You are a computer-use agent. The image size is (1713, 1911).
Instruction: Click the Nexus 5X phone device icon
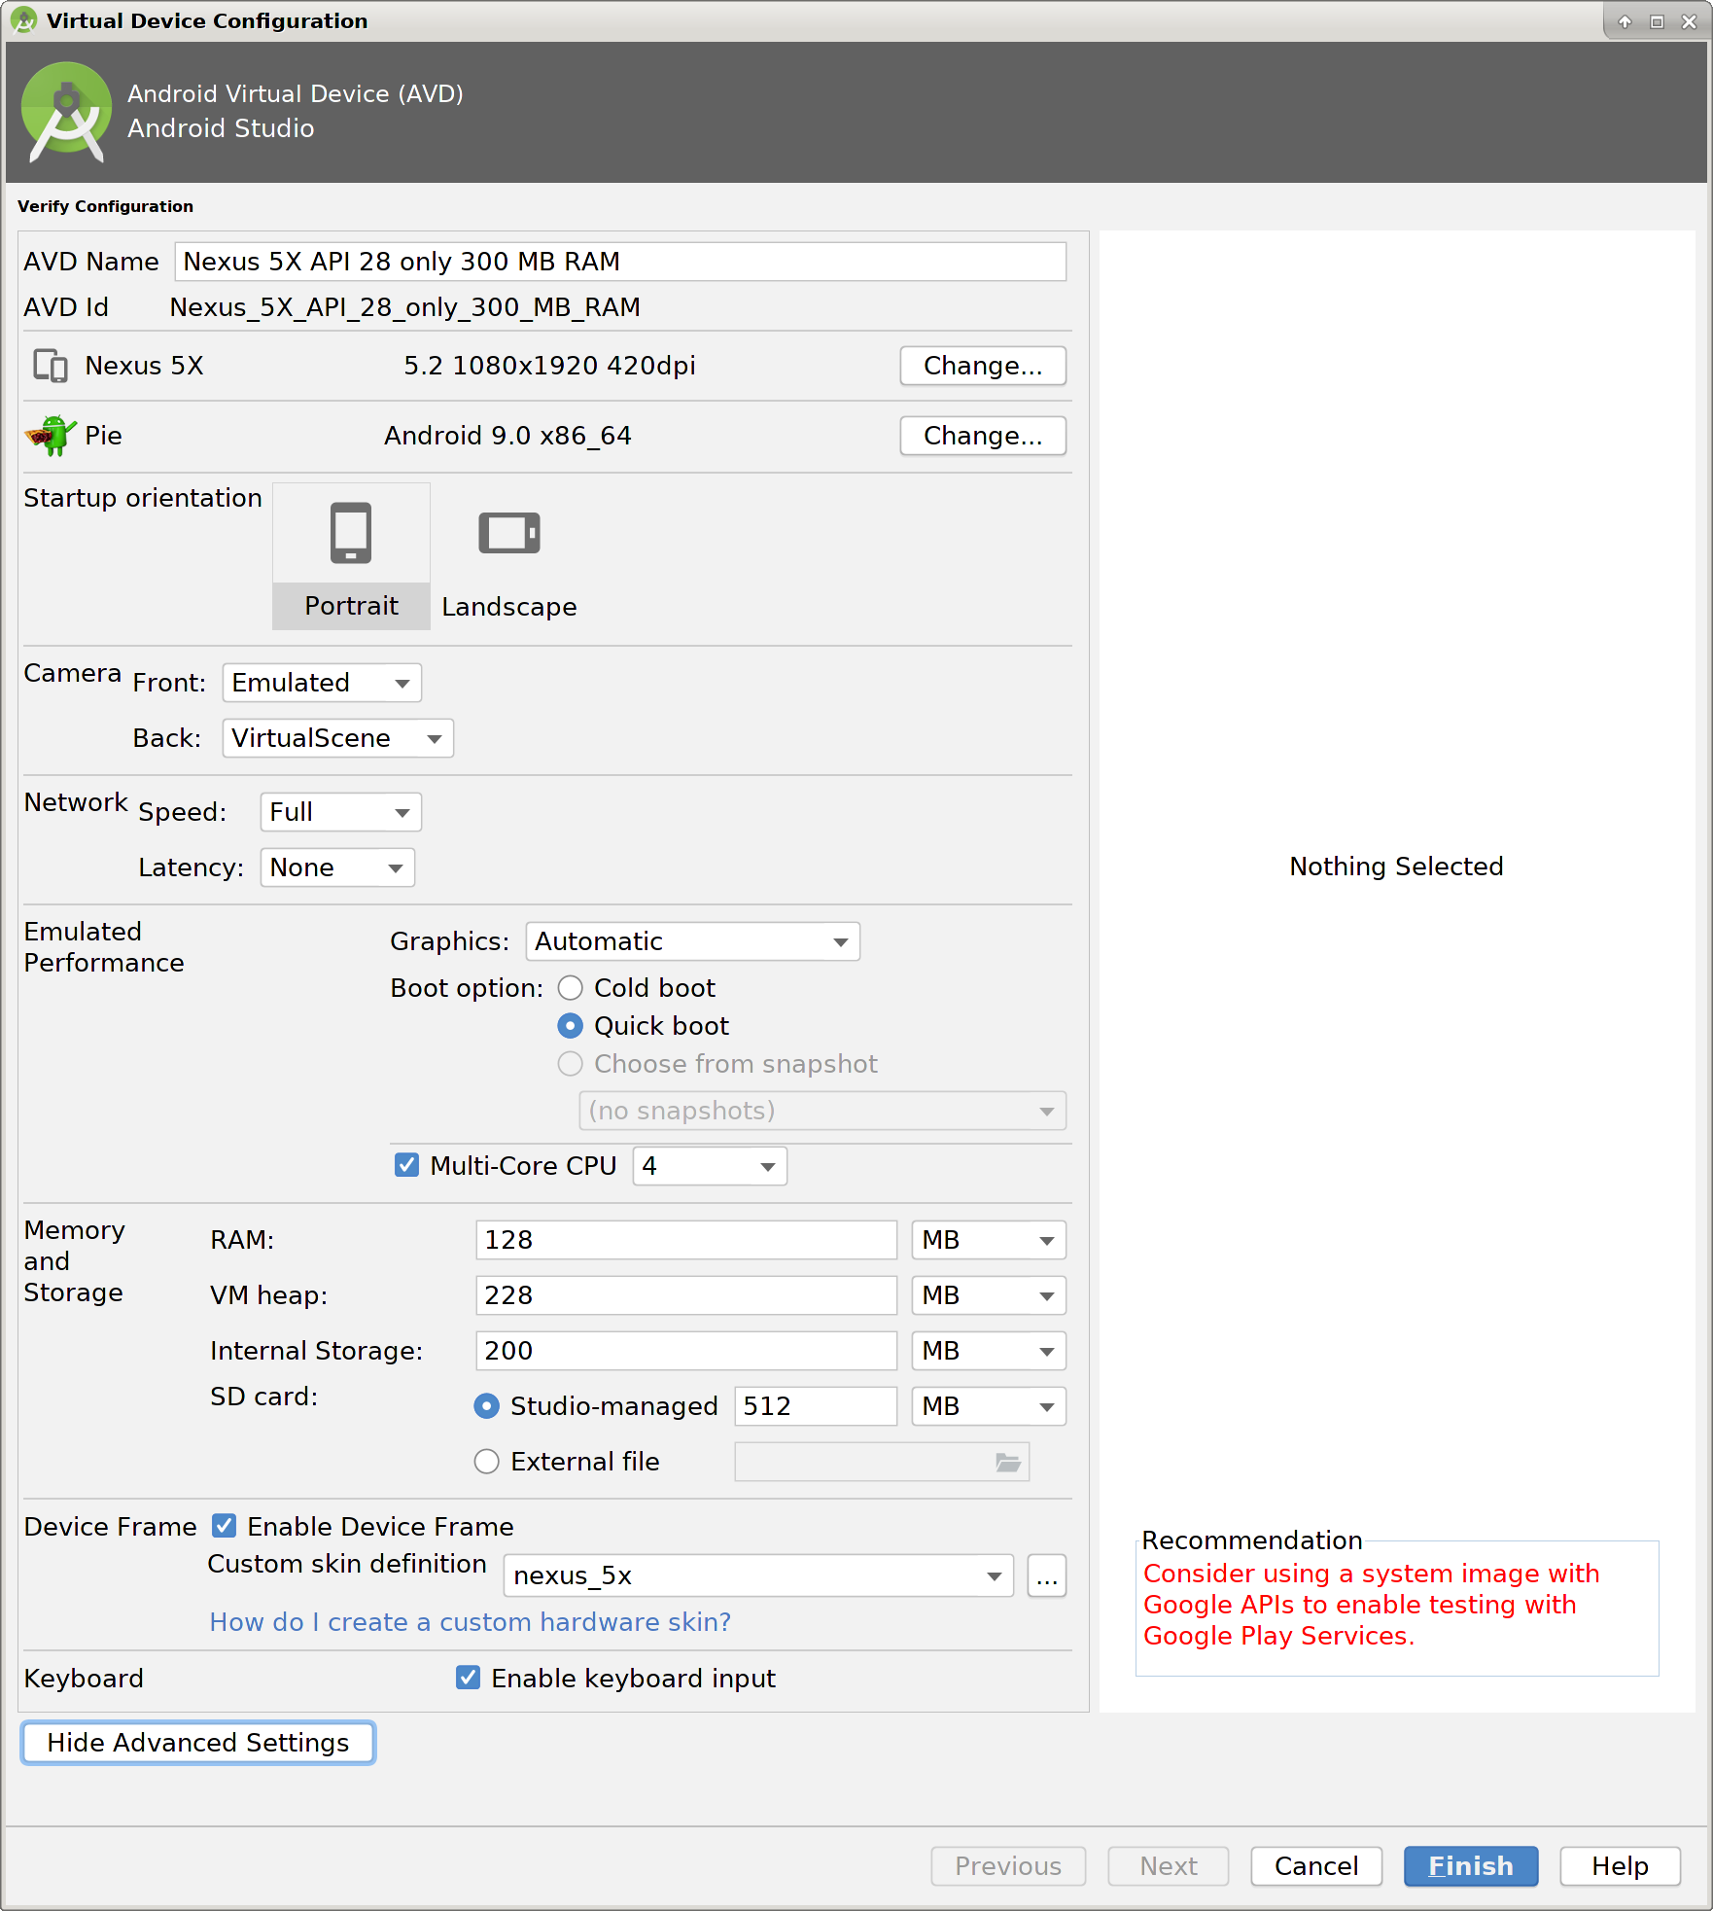tap(49, 366)
